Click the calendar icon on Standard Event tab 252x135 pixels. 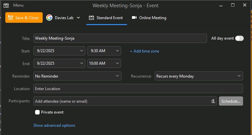91,18
